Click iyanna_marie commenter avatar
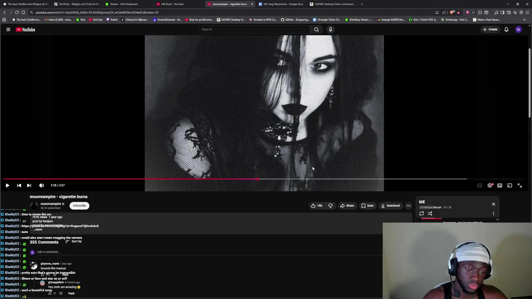This screenshot has height=299, width=532. click(34, 266)
